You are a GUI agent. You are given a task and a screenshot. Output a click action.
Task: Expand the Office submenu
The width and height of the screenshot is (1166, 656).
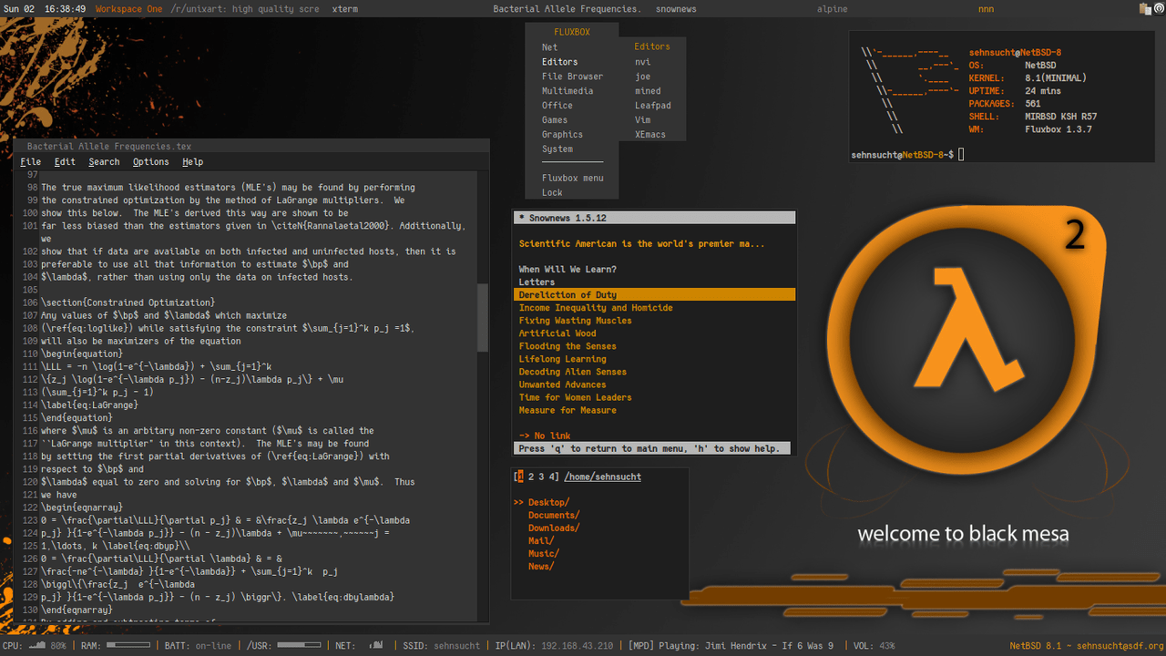pos(571,106)
